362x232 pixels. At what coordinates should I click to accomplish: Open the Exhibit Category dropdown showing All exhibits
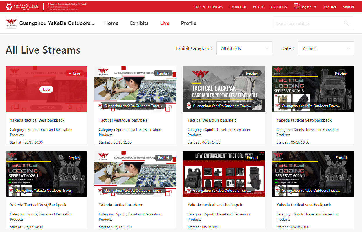pyautogui.click(x=244, y=48)
